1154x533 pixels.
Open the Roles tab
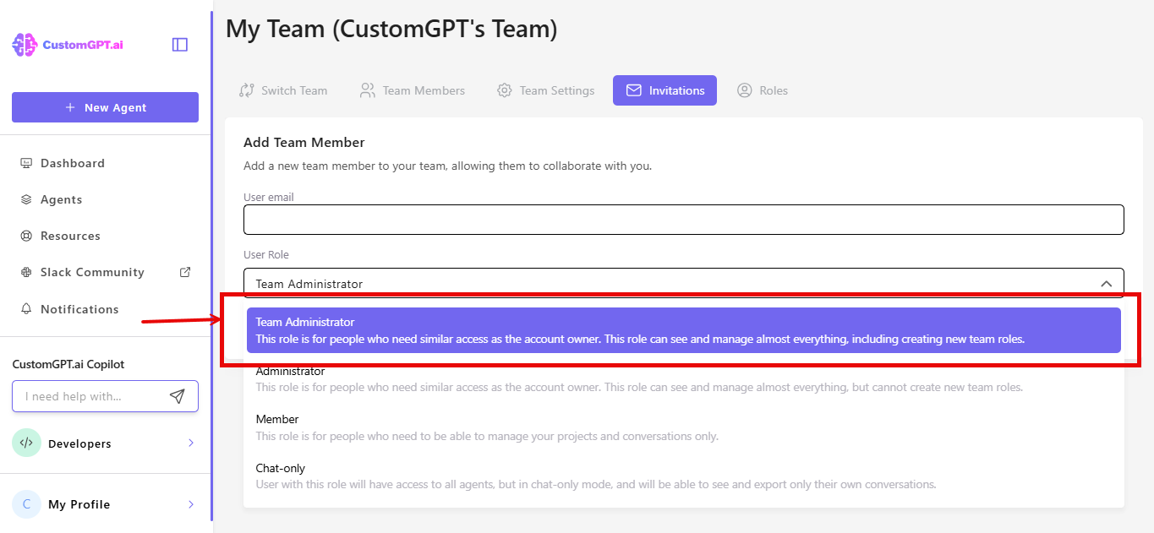click(x=762, y=90)
